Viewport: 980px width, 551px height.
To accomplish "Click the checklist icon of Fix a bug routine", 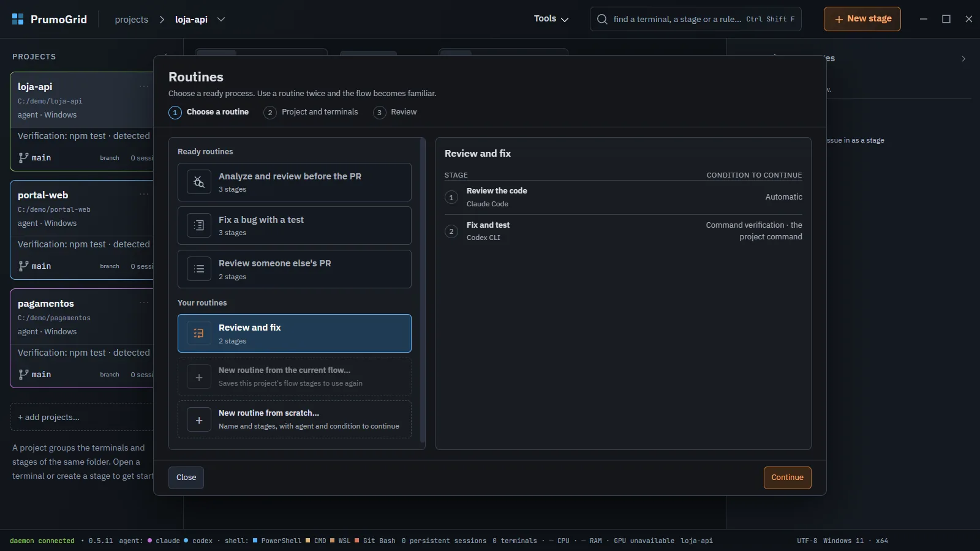I will [x=199, y=225].
